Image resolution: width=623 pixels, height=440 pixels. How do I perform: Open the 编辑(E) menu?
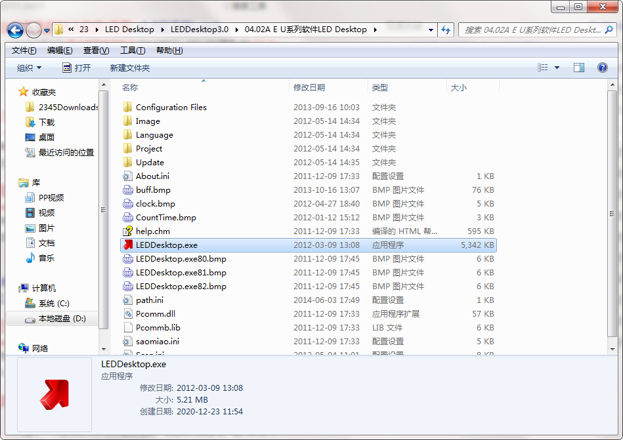point(60,50)
